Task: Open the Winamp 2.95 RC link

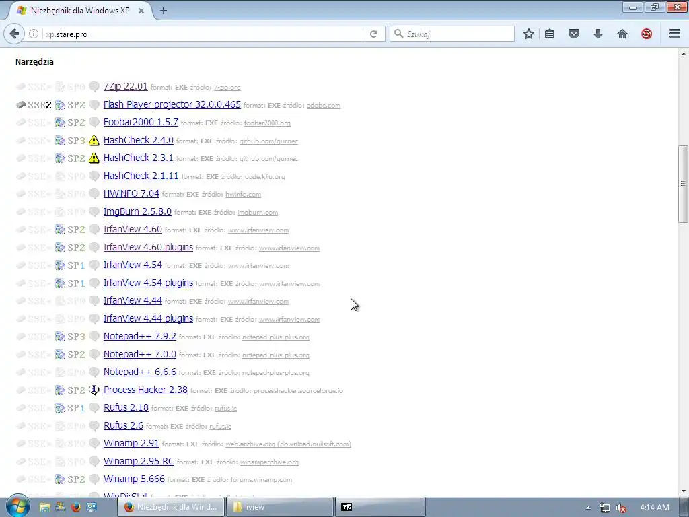Action: pyautogui.click(x=139, y=461)
